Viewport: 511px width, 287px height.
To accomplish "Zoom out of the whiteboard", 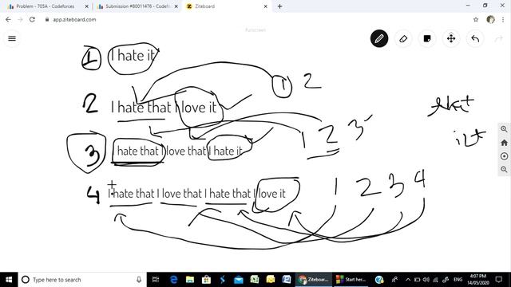I will (504, 170).
